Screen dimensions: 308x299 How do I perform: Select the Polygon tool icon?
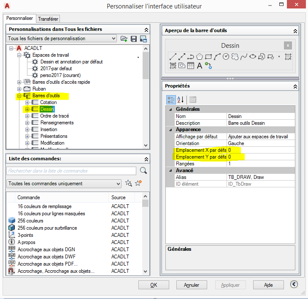(200, 57)
